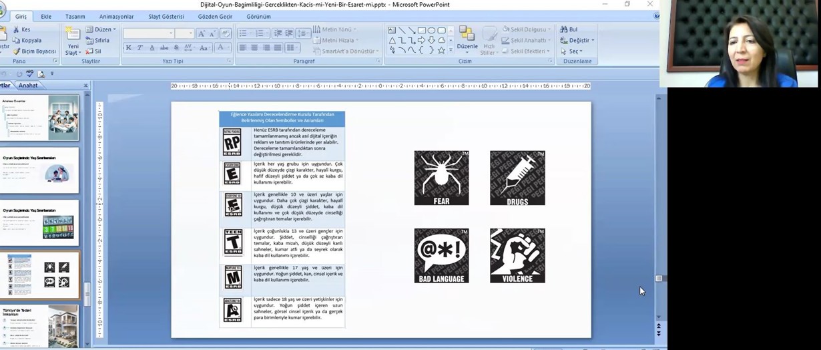Open the change case Aa dropdown
The height and width of the screenshot is (350, 821).
[x=206, y=47]
